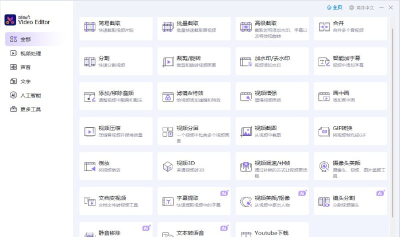Viewport: 400px width, 237px height.
Task: Open the 批量截取 batch cut icon
Action: (x=168, y=27)
